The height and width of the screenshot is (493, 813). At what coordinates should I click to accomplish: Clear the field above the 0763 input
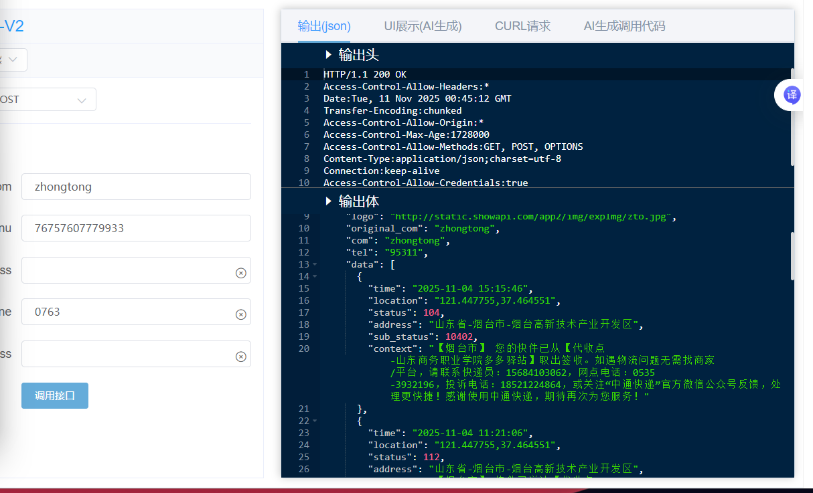click(x=240, y=273)
